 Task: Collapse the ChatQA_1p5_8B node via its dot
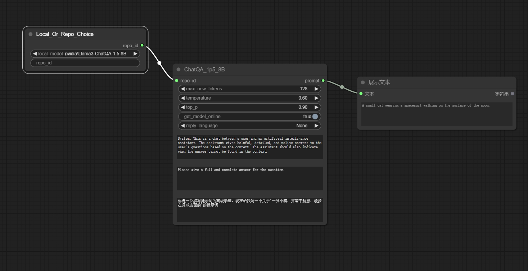[x=179, y=69]
